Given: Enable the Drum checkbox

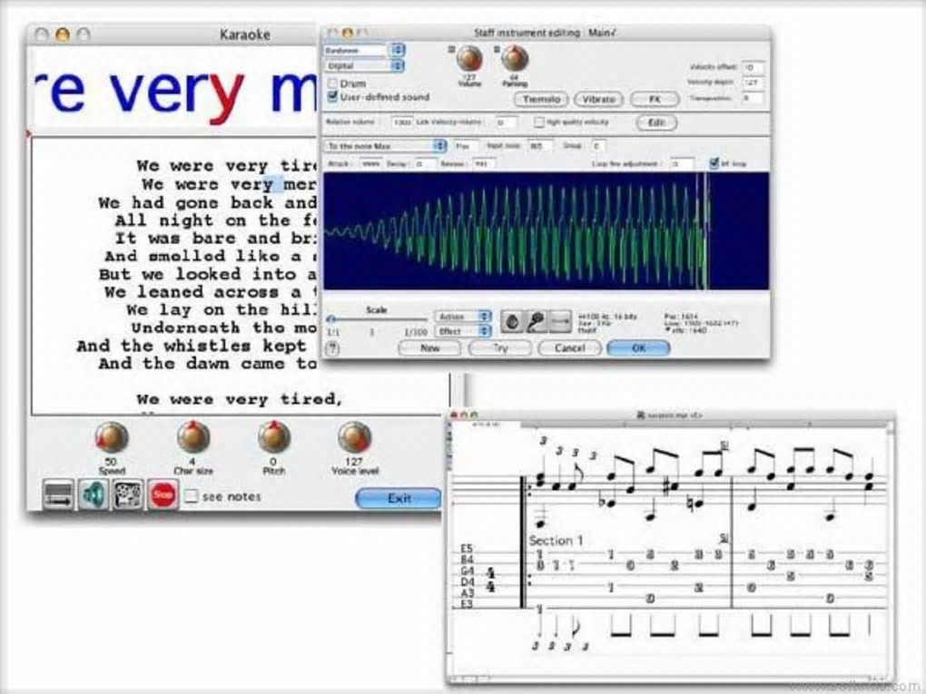Looking at the screenshot, I should [332, 83].
